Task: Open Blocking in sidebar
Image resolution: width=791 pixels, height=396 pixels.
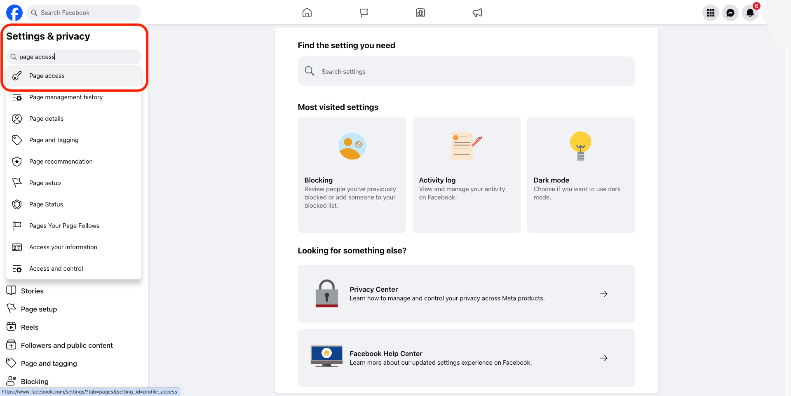Action: click(74, 382)
